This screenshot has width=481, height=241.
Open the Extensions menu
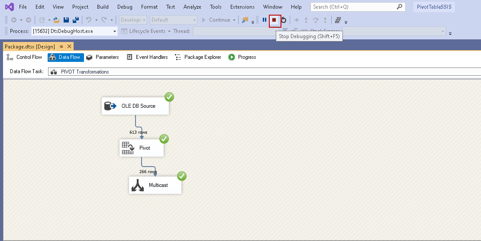(x=242, y=7)
